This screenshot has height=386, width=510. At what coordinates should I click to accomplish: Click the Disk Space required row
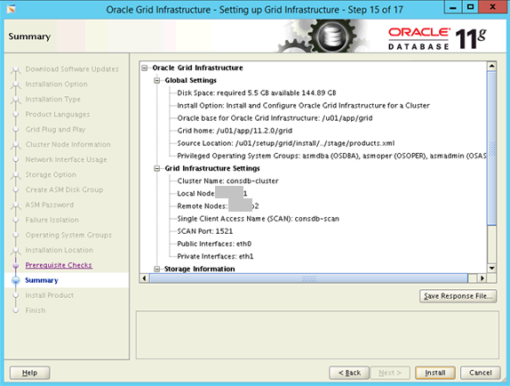coord(257,93)
